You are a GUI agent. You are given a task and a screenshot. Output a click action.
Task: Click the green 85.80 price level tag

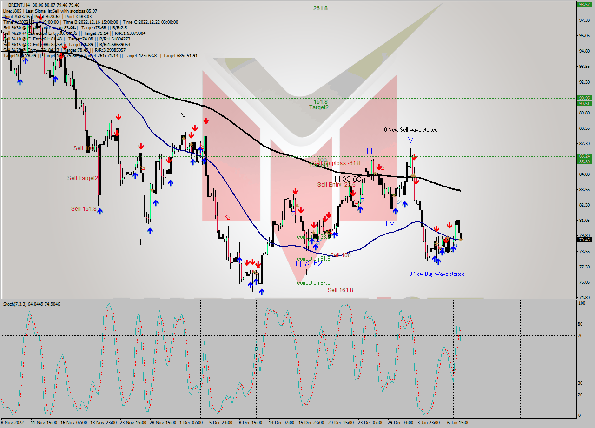click(584, 161)
